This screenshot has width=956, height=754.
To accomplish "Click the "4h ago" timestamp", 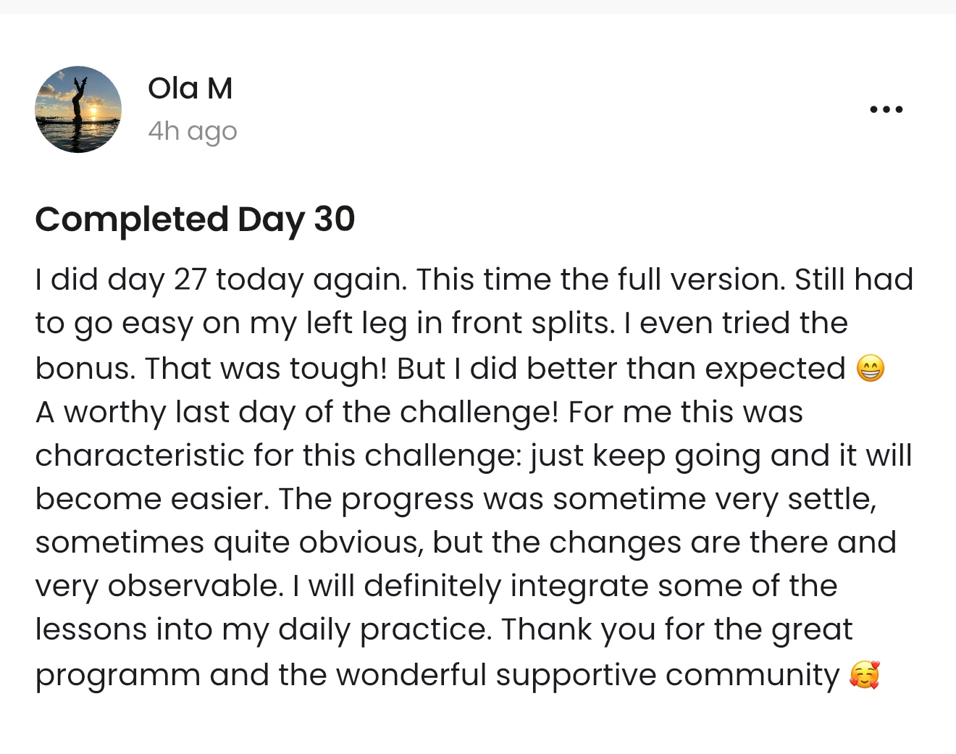I will click(x=192, y=131).
